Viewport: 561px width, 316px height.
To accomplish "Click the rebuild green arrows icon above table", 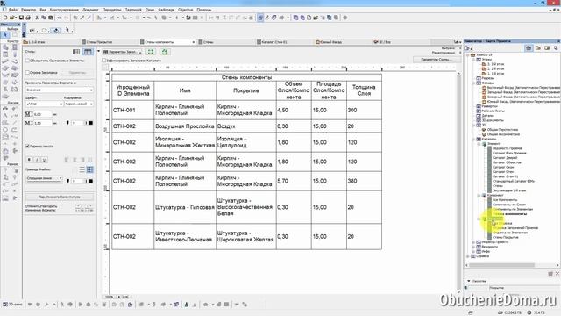I will click(165, 52).
